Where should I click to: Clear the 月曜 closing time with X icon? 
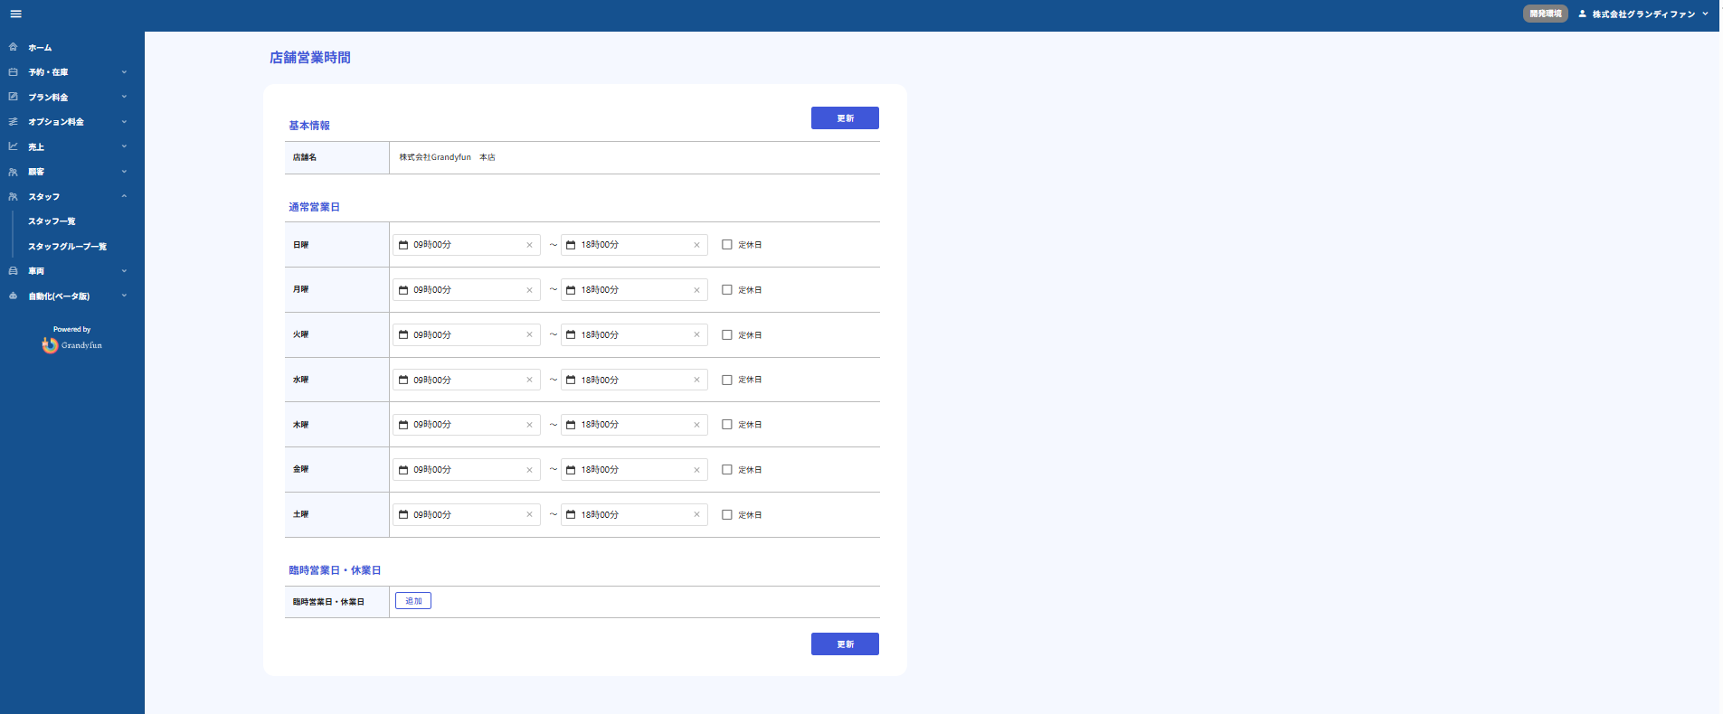tap(696, 290)
